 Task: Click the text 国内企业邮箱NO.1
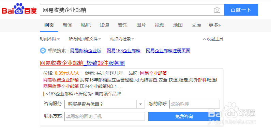tap(99, 86)
